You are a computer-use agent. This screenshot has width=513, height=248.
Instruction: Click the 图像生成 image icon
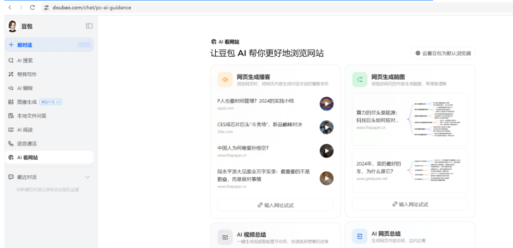pyautogui.click(x=11, y=102)
